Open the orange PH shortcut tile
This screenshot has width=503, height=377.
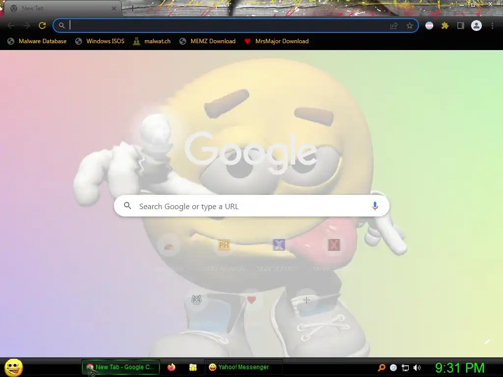(x=224, y=245)
